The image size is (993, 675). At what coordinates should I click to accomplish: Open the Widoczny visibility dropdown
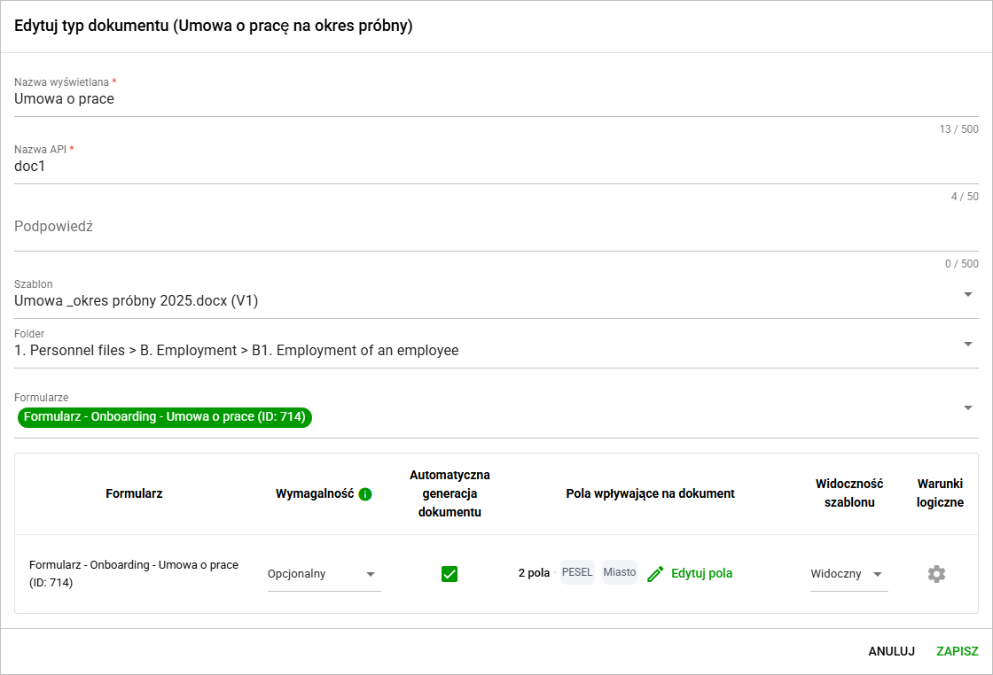tap(848, 574)
